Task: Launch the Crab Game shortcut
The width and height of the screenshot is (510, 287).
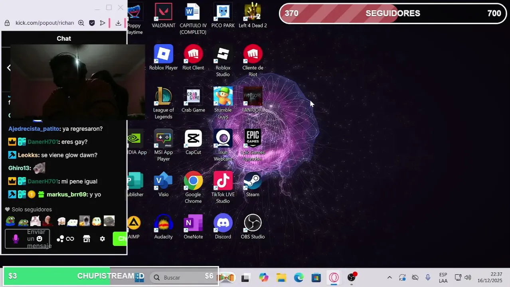Action: tap(193, 100)
